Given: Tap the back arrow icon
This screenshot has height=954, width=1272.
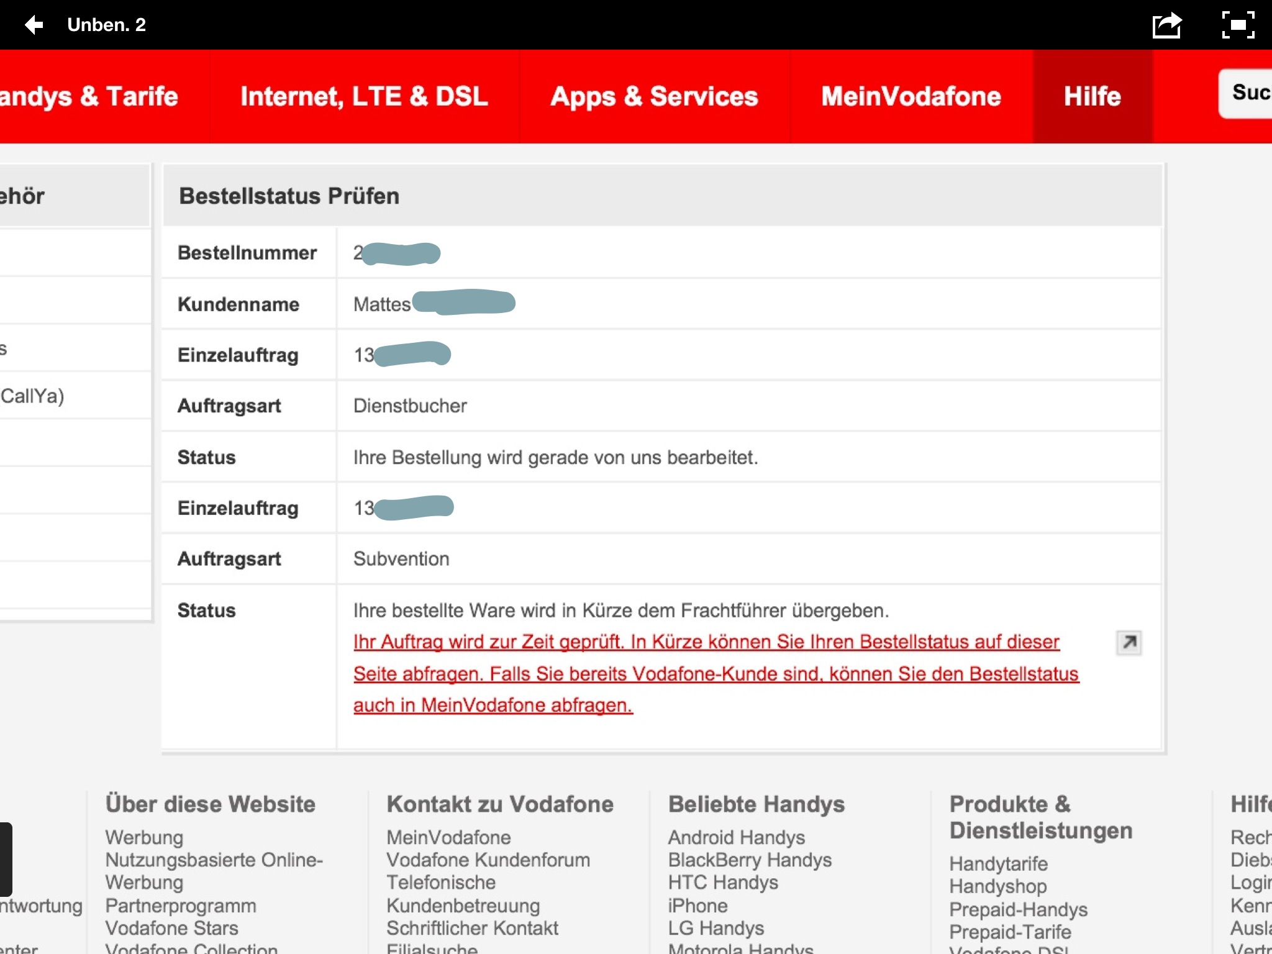Looking at the screenshot, I should [34, 25].
